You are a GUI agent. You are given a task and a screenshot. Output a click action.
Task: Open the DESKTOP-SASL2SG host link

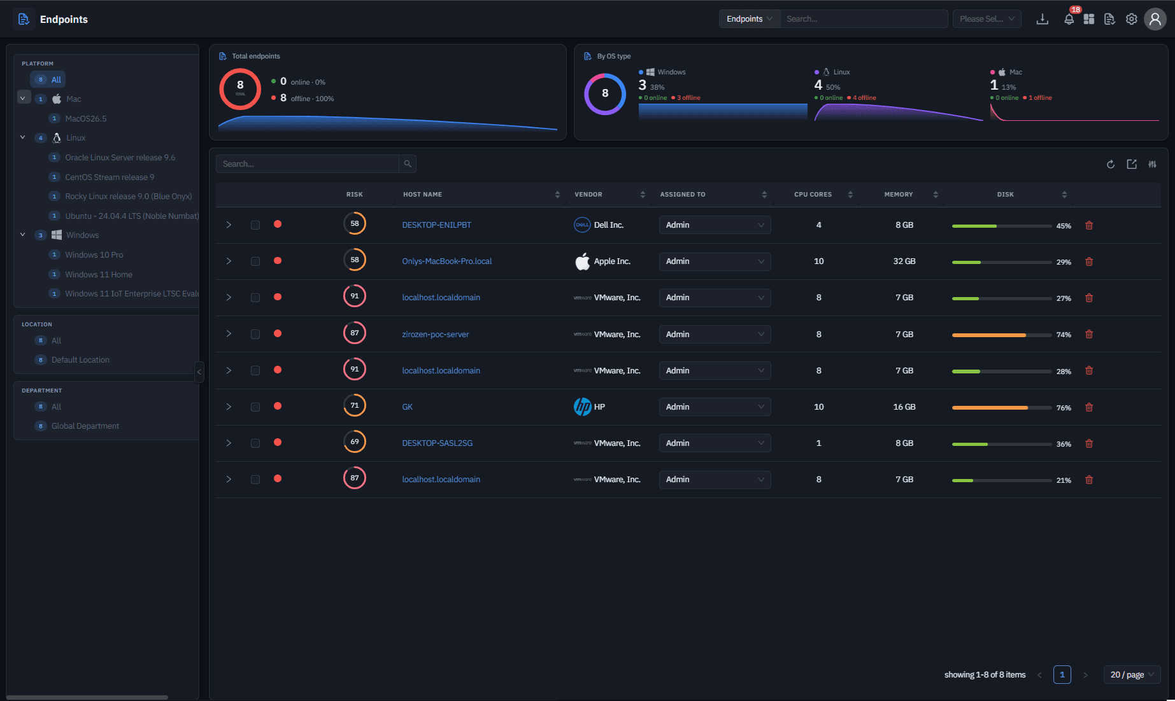coord(438,443)
